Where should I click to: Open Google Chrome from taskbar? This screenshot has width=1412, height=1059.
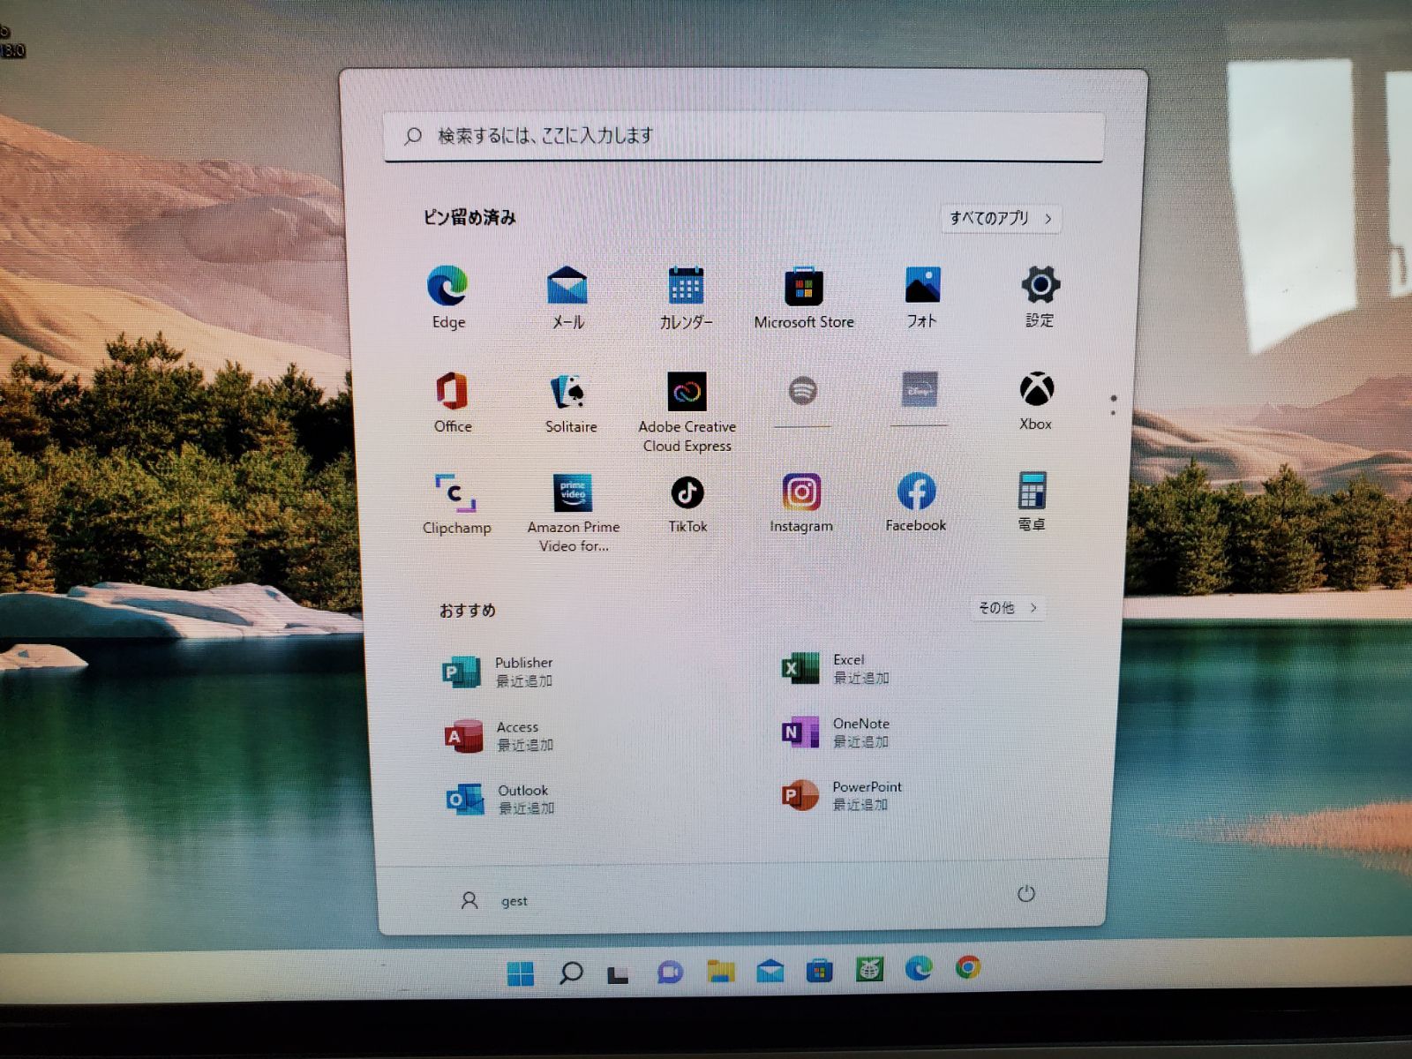(x=967, y=968)
